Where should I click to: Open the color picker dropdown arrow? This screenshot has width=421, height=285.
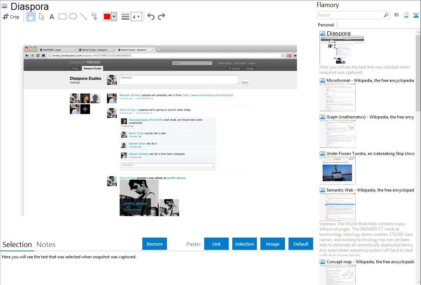(114, 17)
